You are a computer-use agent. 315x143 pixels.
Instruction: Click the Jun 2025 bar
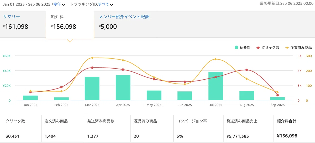click(185, 96)
